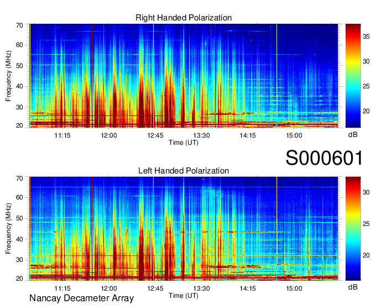Click the 30 value on Left Handed colorbar
The width and height of the screenshot is (376, 305).
366,192
